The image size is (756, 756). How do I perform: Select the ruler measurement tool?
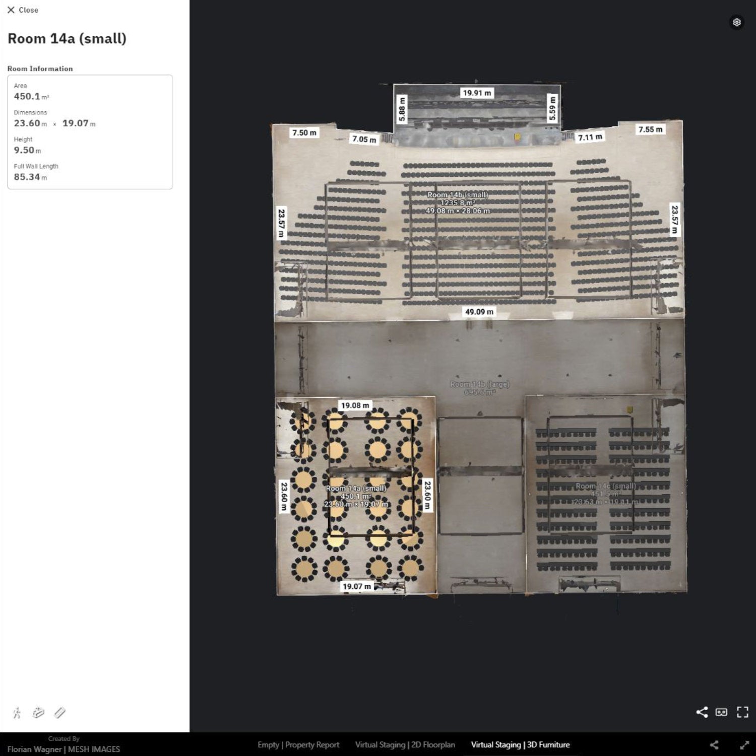pyautogui.click(x=60, y=713)
